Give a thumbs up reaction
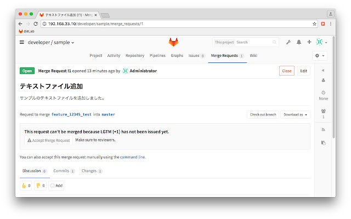The image size is (351, 219). (26, 186)
